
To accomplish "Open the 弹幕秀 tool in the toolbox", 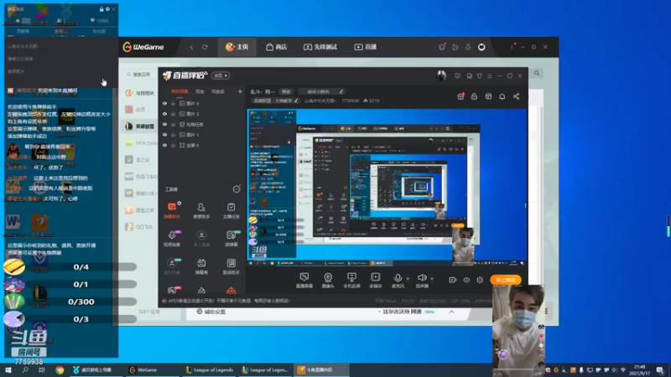I will click(x=201, y=266).
